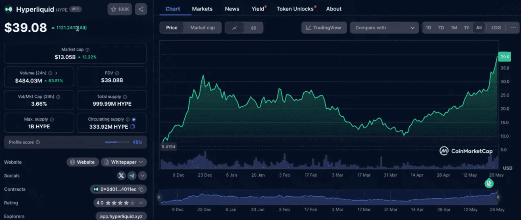The image size is (521, 220).
Task: Click the $484.03M volume value
Action: [28, 81]
